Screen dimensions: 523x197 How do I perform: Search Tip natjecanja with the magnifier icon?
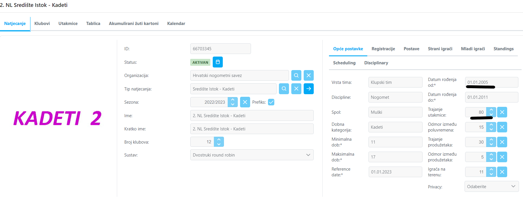click(x=284, y=89)
